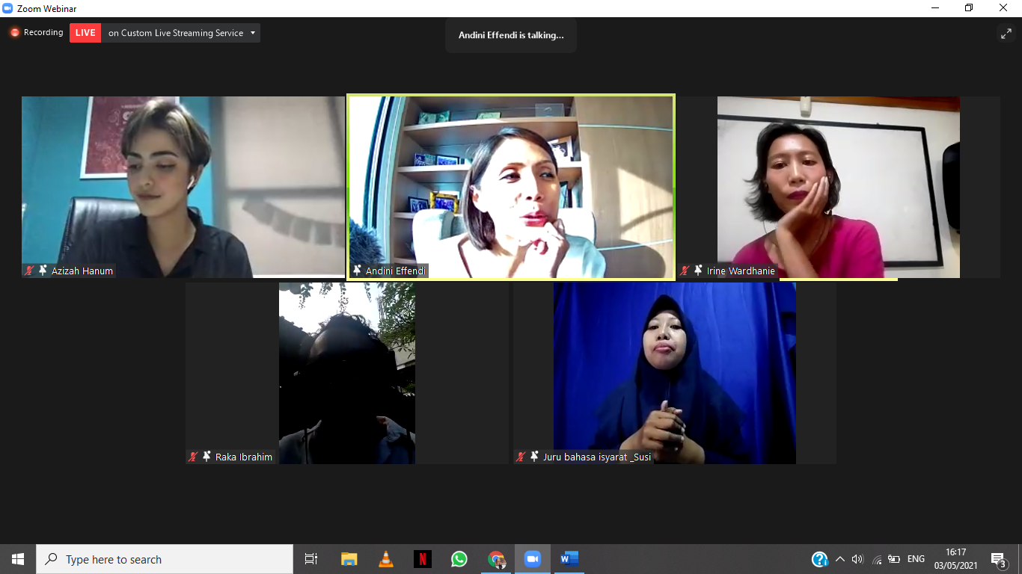Open the Netflix app in the taskbar

coord(423,559)
